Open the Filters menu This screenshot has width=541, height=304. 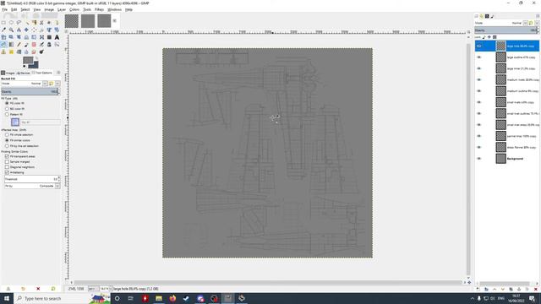pyautogui.click(x=99, y=9)
